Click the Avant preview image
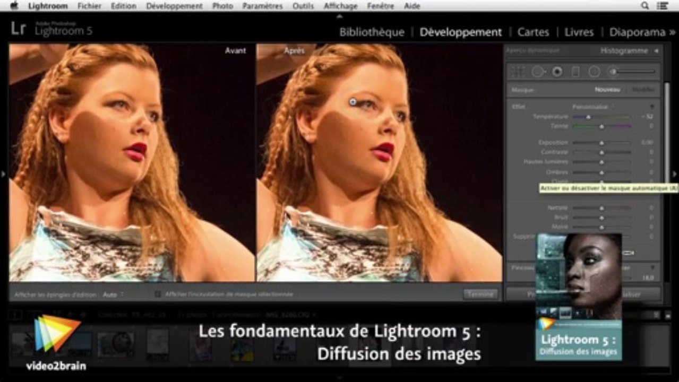Screen dimensions: 679x382 coord(132,162)
